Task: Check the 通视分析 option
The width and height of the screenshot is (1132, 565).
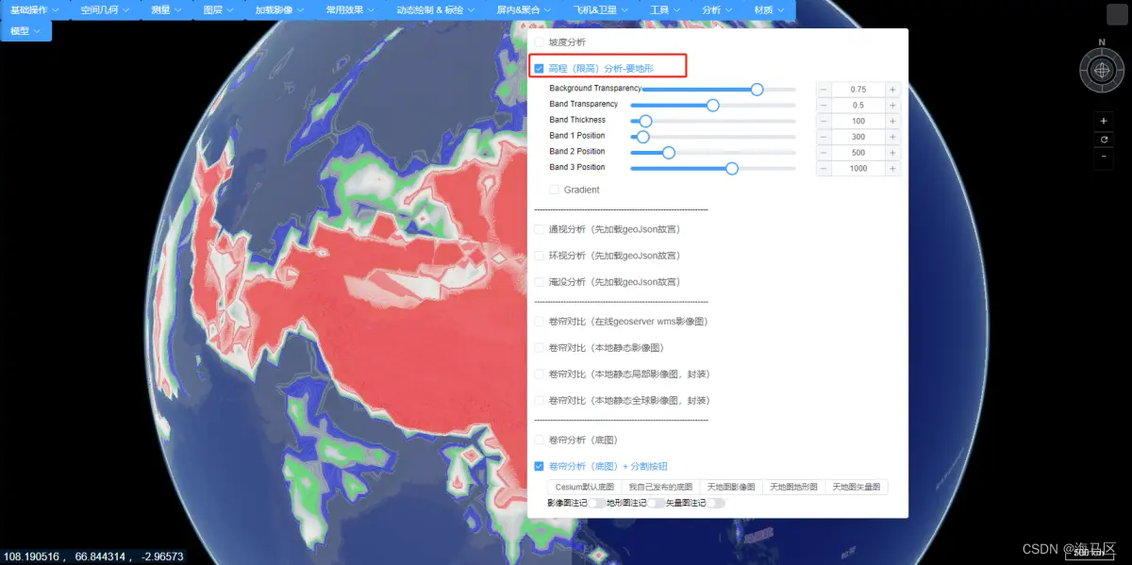Action: coord(539,229)
